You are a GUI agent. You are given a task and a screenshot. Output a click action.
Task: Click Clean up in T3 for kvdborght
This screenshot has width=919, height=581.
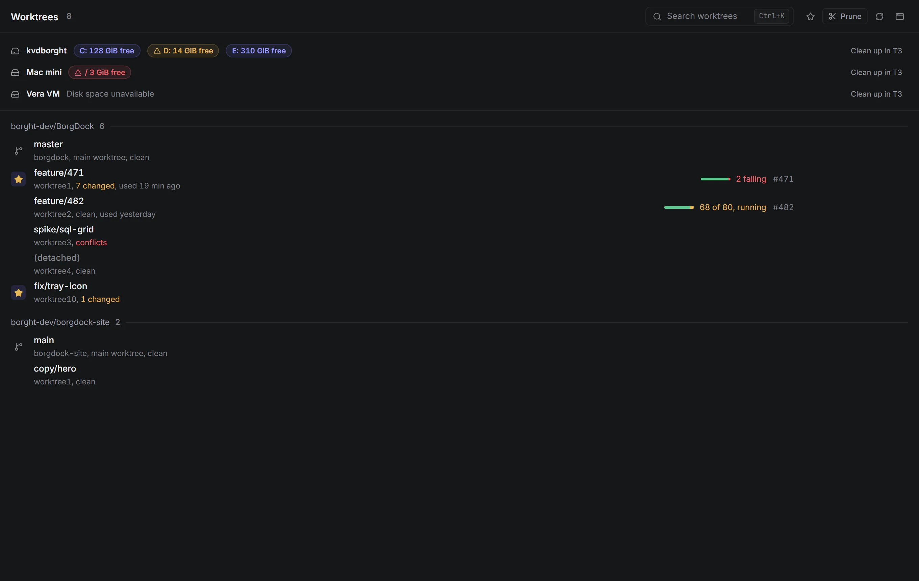[x=876, y=51]
